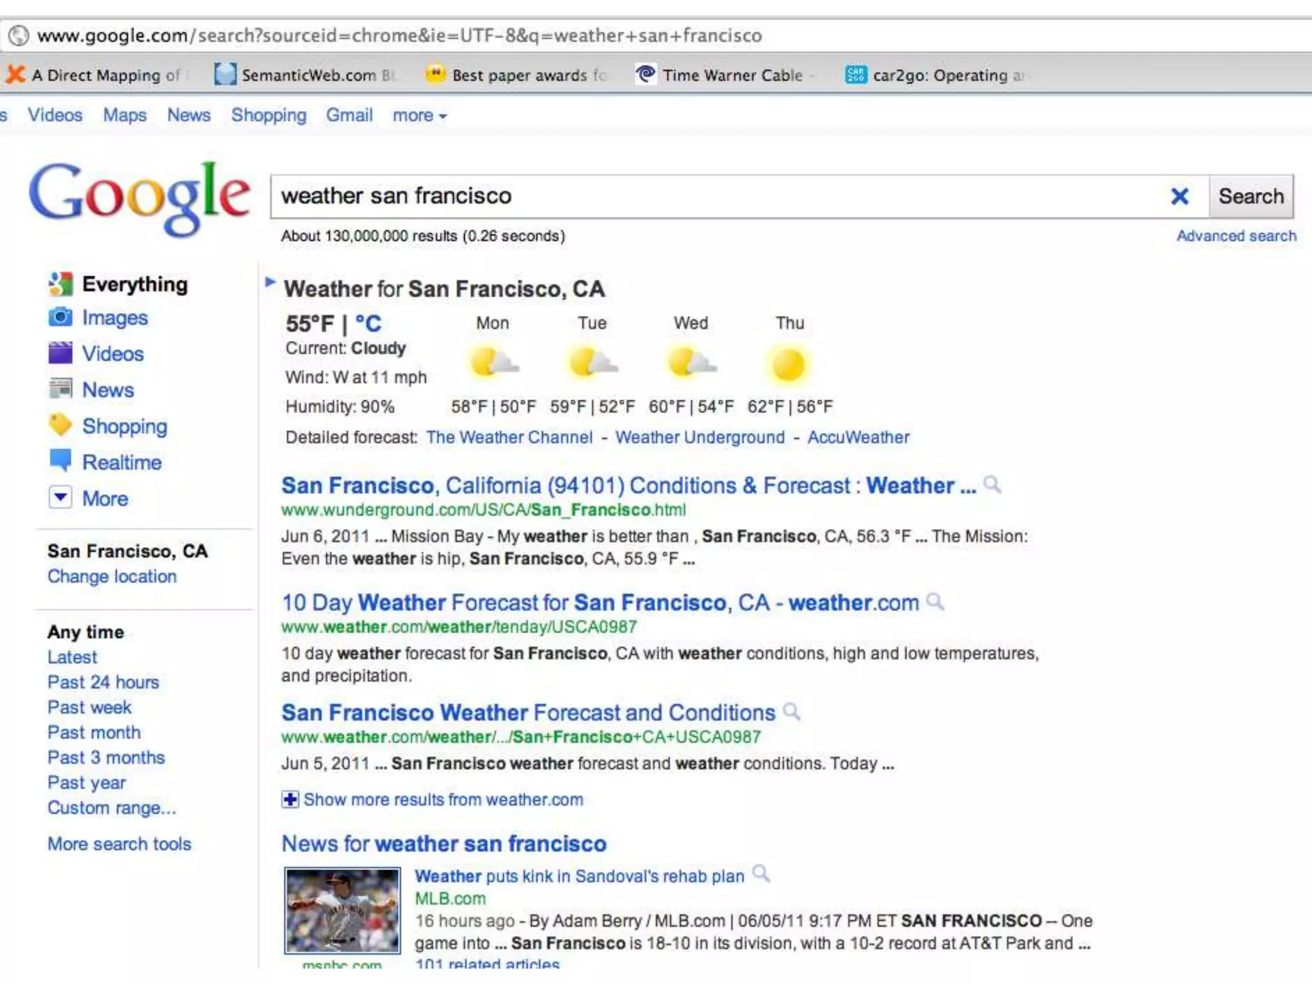Click the Videos clapperboard icon in sidebar
This screenshot has height=984, width=1312.
(60, 353)
